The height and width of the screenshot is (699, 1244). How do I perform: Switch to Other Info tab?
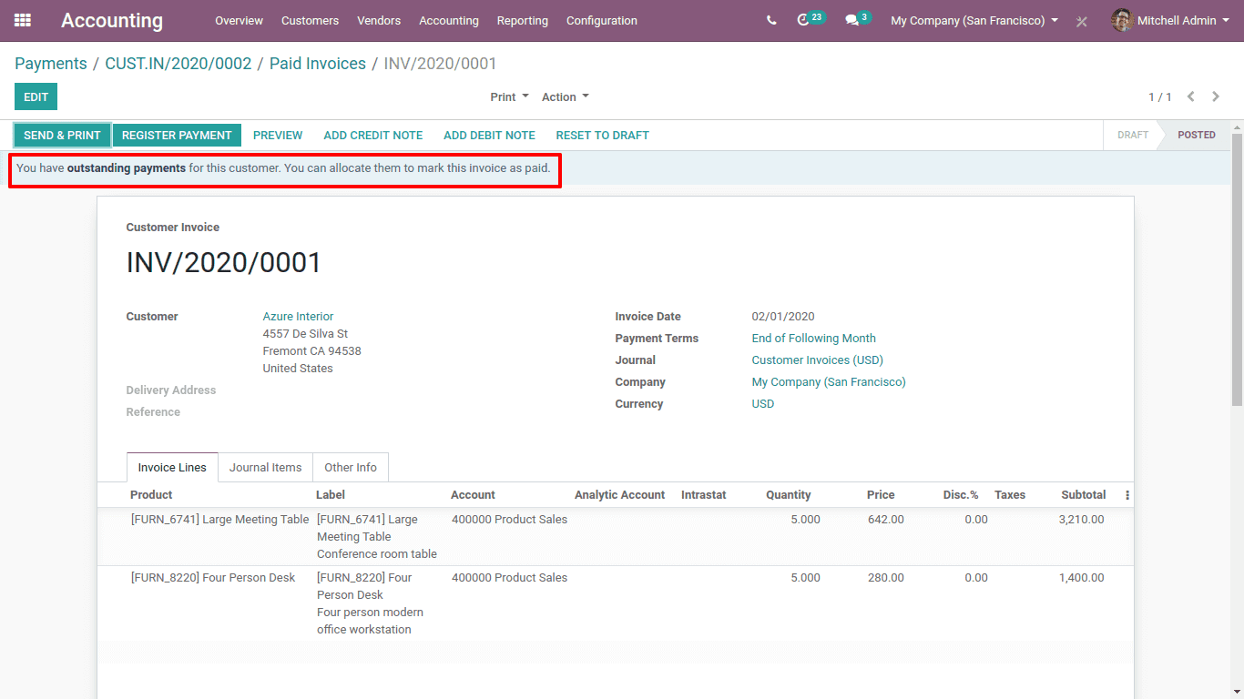tap(351, 468)
